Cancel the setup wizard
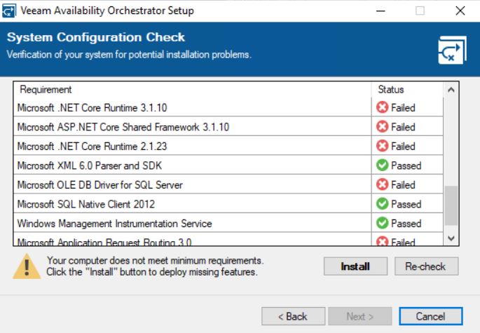 point(431,316)
